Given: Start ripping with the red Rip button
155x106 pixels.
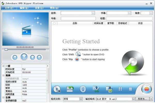Looking at the screenshot, I should 146,89.
